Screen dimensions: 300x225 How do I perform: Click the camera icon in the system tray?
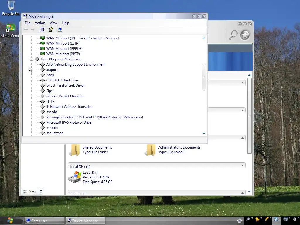coord(285,219)
